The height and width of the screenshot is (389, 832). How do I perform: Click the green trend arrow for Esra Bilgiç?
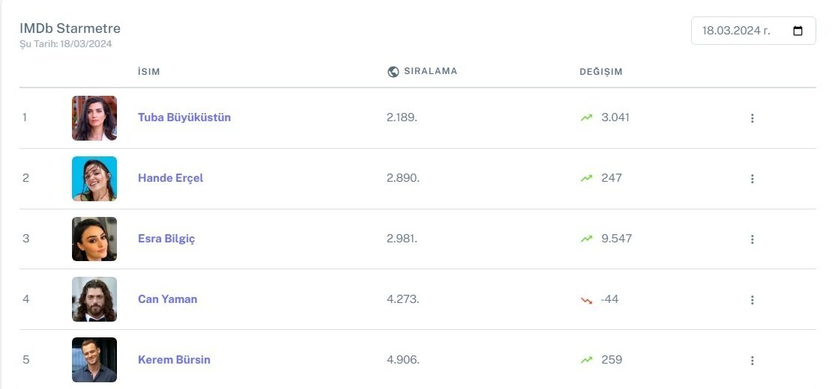tap(586, 239)
